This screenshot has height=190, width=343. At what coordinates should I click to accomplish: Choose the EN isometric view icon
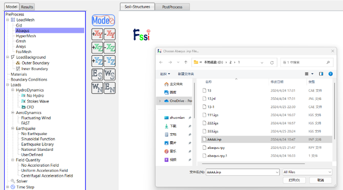pos(110,88)
